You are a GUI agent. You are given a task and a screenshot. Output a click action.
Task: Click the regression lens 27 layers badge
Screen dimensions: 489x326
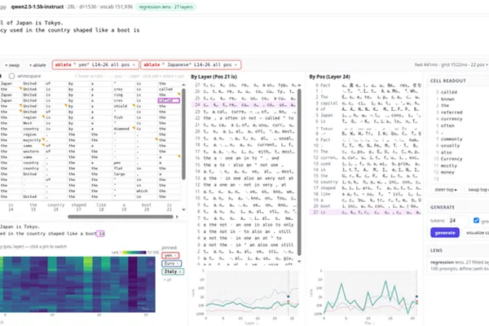click(x=165, y=7)
